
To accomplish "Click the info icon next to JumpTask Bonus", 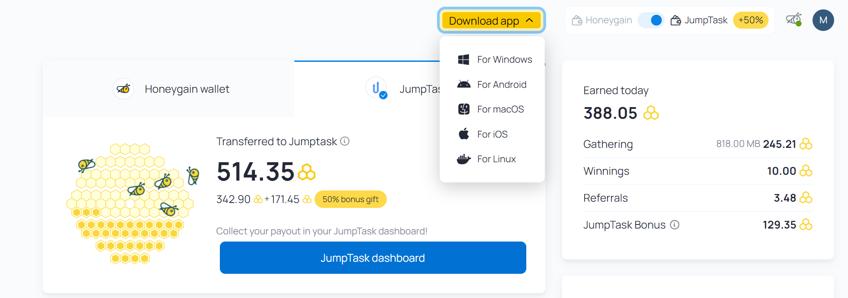I will [x=674, y=225].
